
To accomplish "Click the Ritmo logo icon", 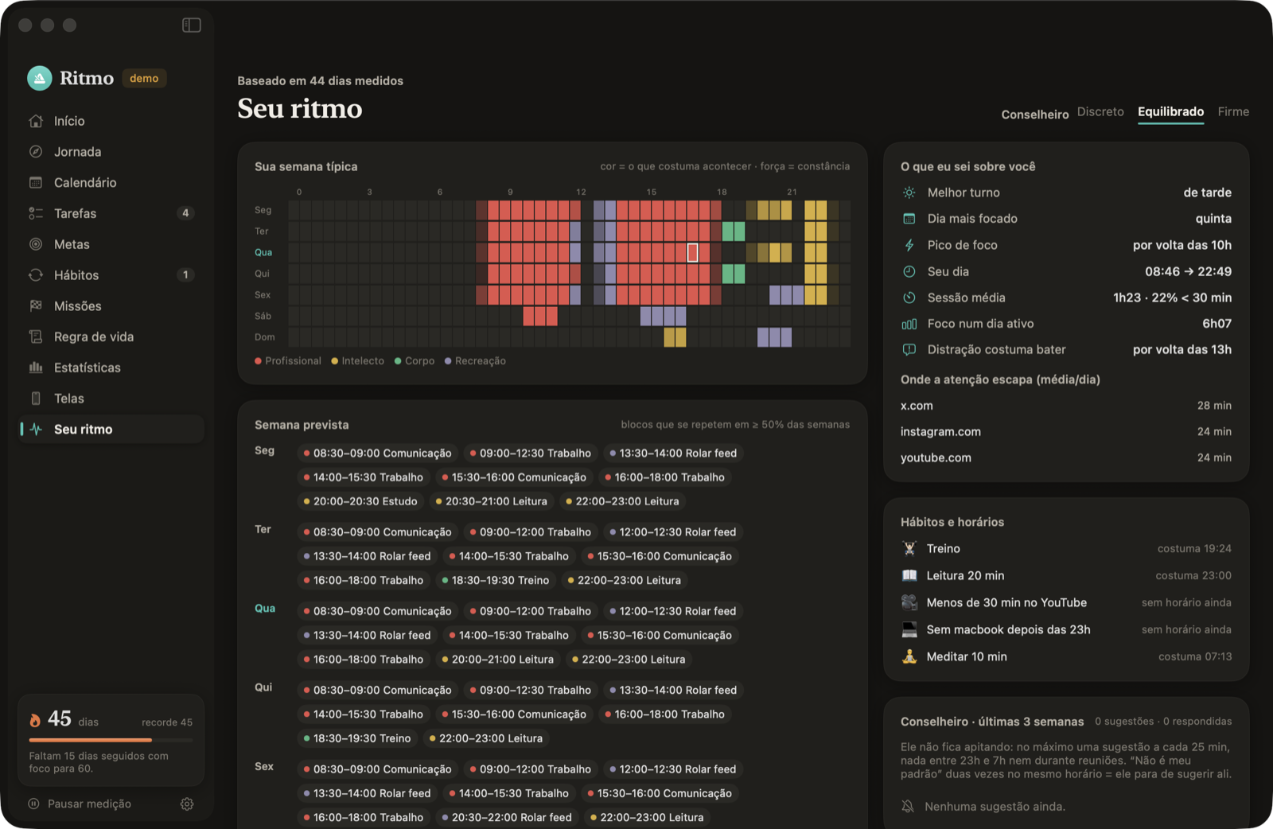I will point(40,78).
